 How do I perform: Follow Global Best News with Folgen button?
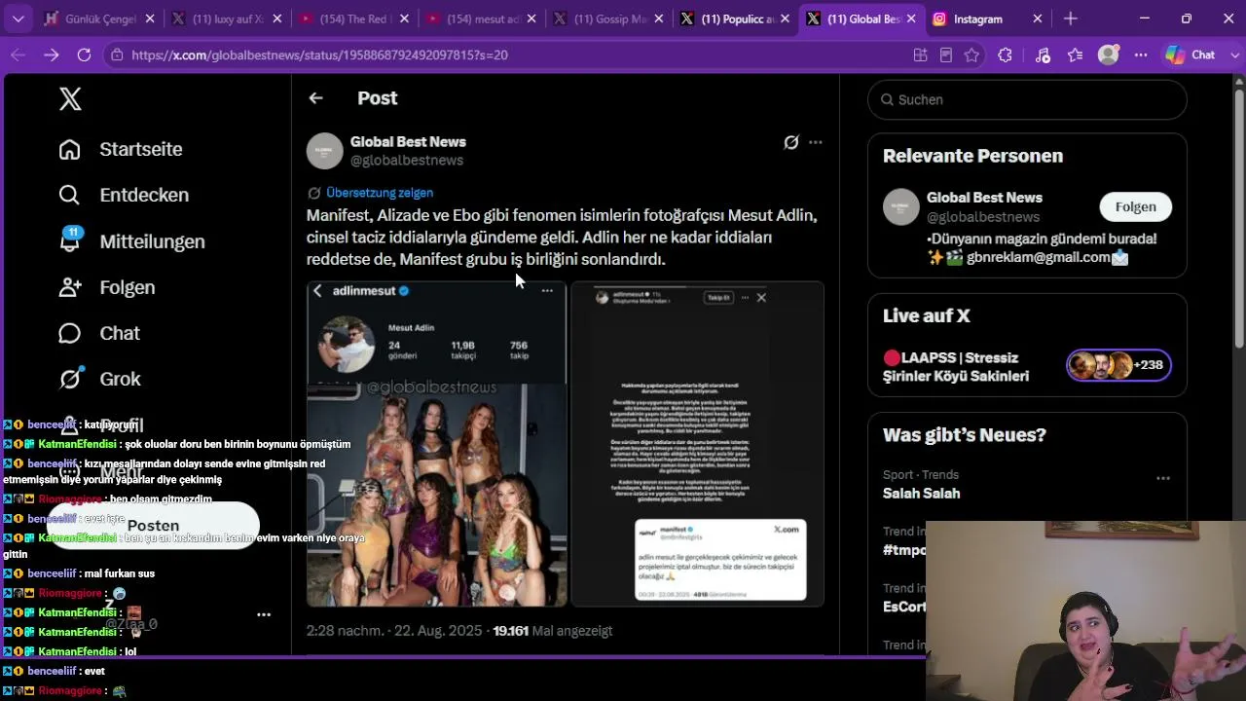click(1135, 206)
